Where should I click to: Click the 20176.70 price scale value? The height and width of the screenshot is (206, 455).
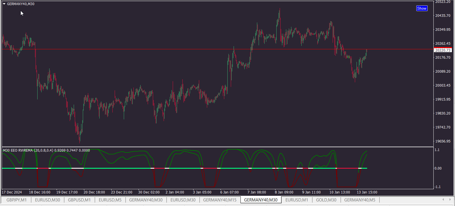[x=443, y=58]
